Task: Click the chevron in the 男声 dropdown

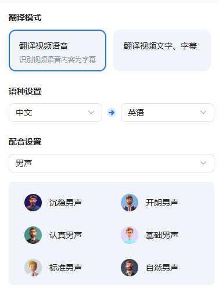Action: [x=203, y=163]
